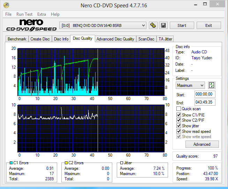
Task: Click the white Jitter color swatch
Action: point(122,163)
